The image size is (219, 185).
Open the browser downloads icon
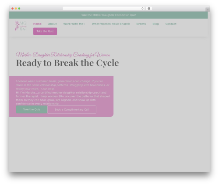[x=149, y=9]
